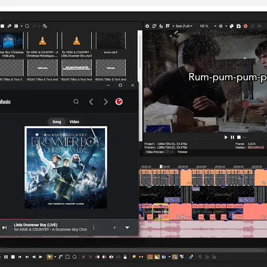The height and width of the screenshot is (267, 267).
Task: Open the Best (Full) preview quality dropdown
Action: click(x=184, y=26)
